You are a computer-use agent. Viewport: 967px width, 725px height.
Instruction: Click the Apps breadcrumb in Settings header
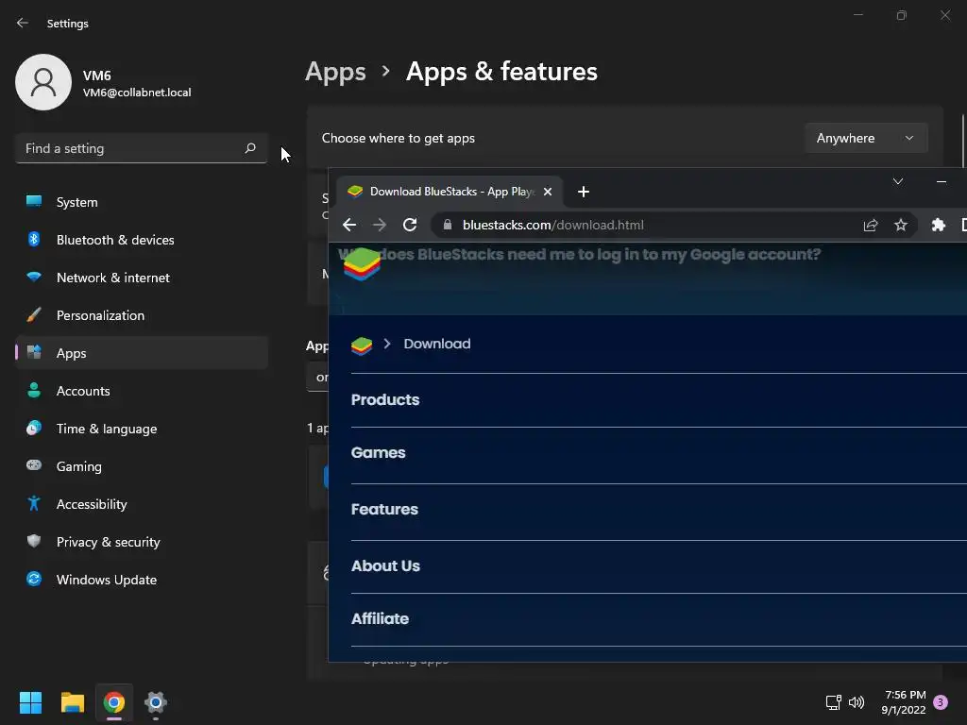click(335, 72)
